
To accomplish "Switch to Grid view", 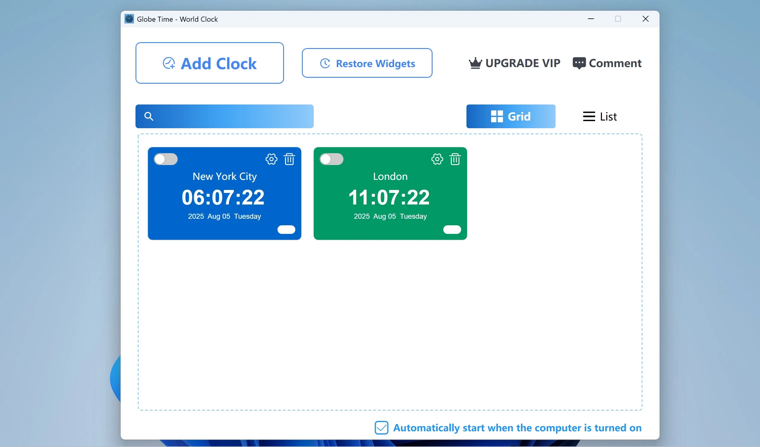I will click(511, 116).
